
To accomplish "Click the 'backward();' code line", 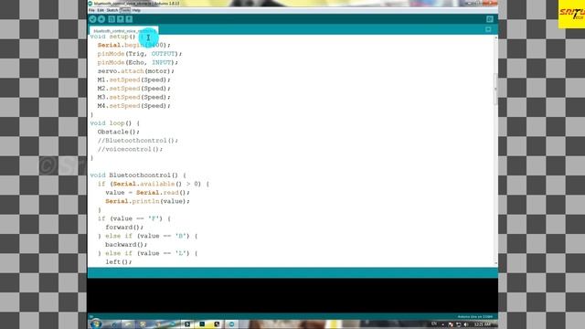I will 126,245.
